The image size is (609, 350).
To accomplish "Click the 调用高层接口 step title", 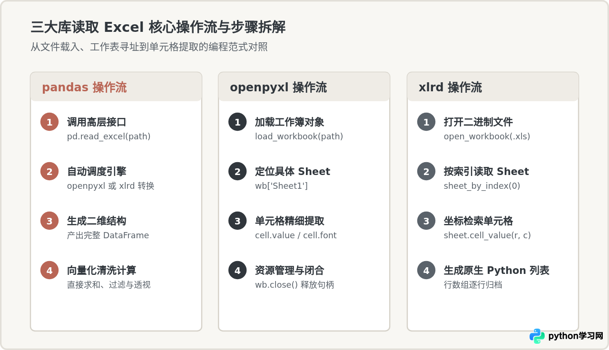I will pos(97,122).
